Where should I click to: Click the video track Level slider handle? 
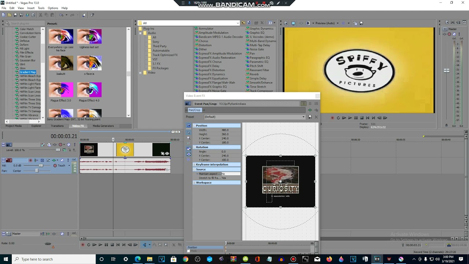click(x=58, y=150)
